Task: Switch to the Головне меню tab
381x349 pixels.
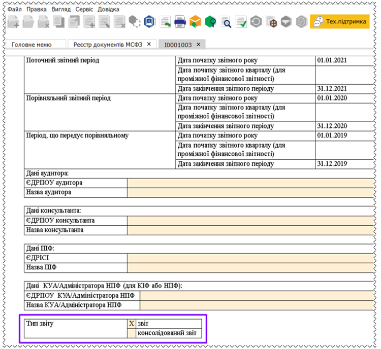Action: 31,45
